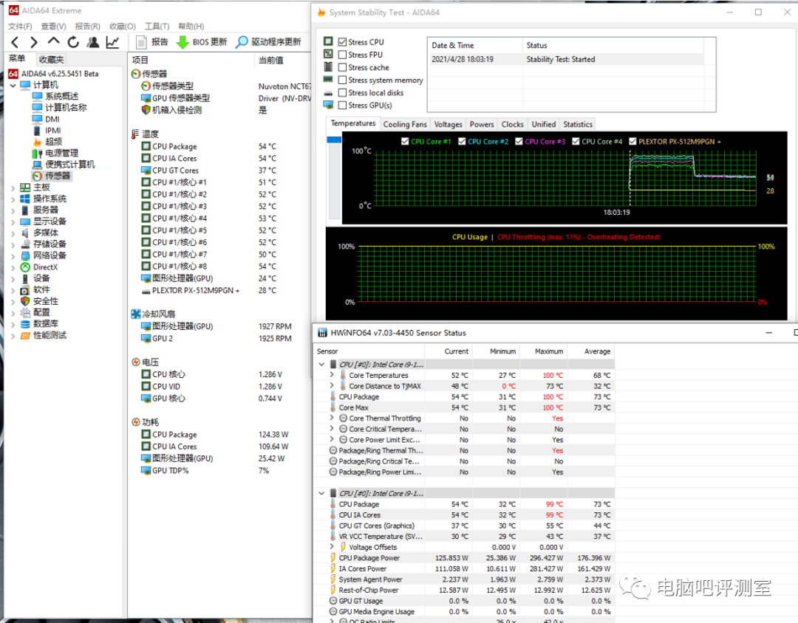The width and height of the screenshot is (798, 623).
Task: Click the BIOS 更新 button
Action: tap(202, 42)
